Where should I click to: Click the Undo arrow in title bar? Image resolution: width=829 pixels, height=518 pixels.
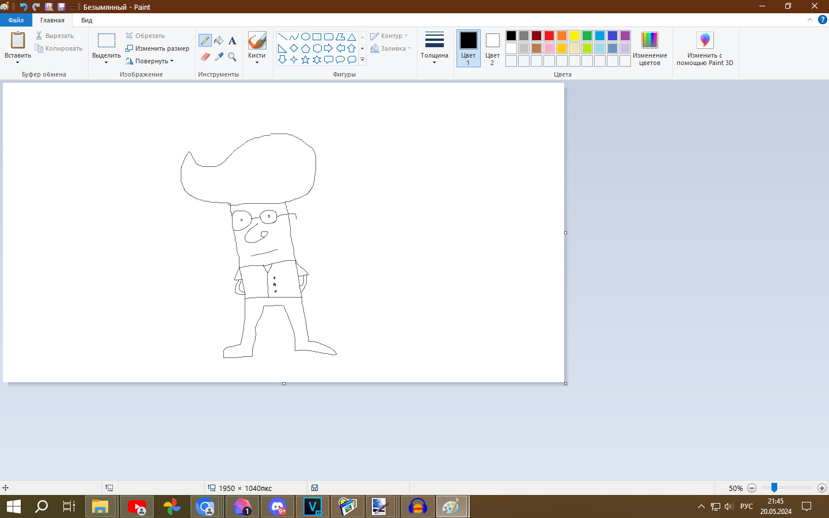point(24,7)
